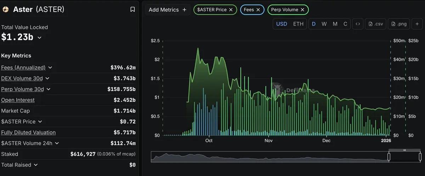Viewport: 425px width, 176px height.
Task: Expand Fees (Annualized) details
Action: tap(50, 67)
